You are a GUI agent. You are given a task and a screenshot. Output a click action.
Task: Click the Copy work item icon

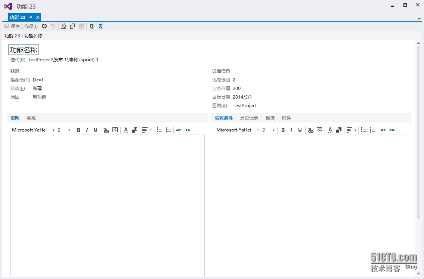pos(72,26)
